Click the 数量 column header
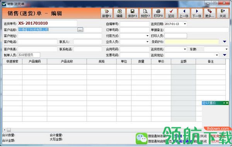 [x=141, y=62]
